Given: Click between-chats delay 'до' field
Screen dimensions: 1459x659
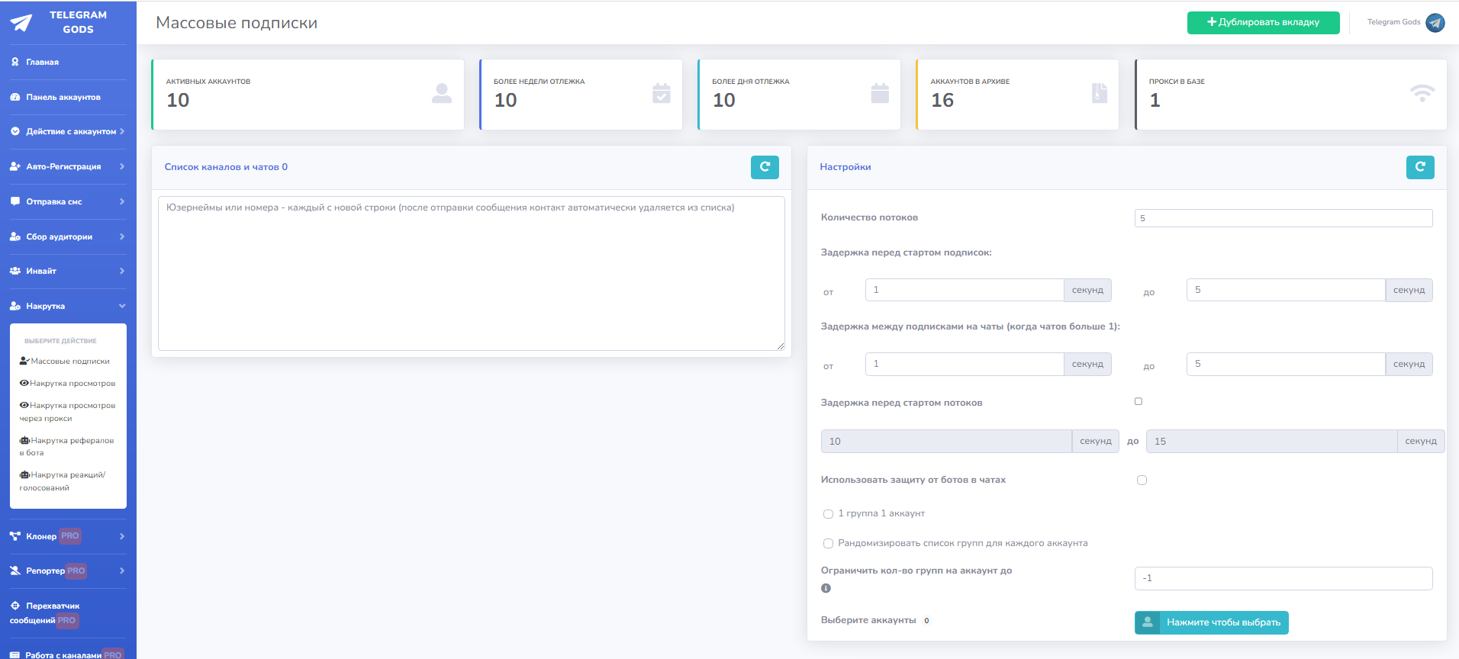Looking at the screenshot, I should (x=1286, y=364).
